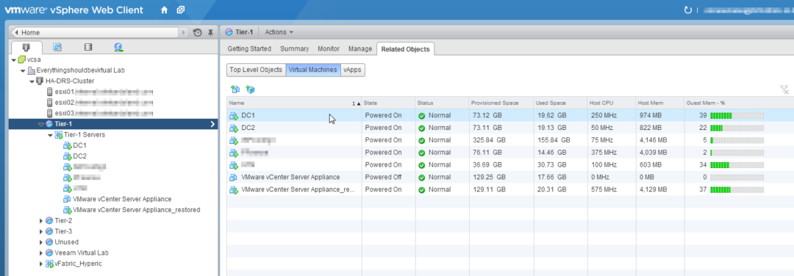Pin the navigator panel

(x=211, y=33)
